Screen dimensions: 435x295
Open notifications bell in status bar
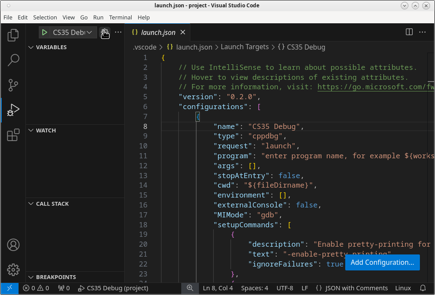(x=423, y=288)
